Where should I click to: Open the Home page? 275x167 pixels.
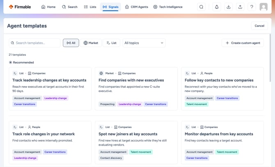click(48, 7)
